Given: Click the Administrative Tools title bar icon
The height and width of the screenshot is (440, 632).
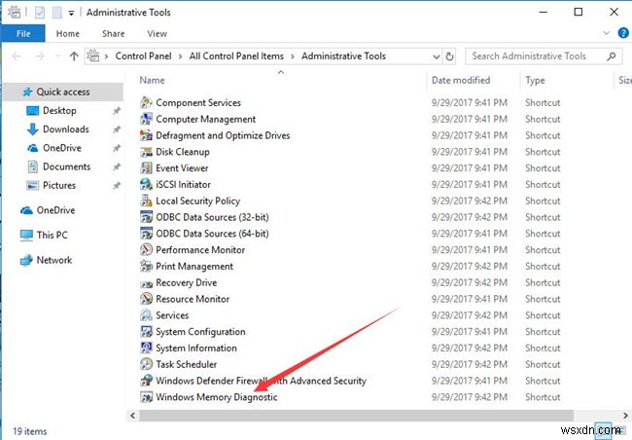Looking at the screenshot, I should [x=15, y=13].
